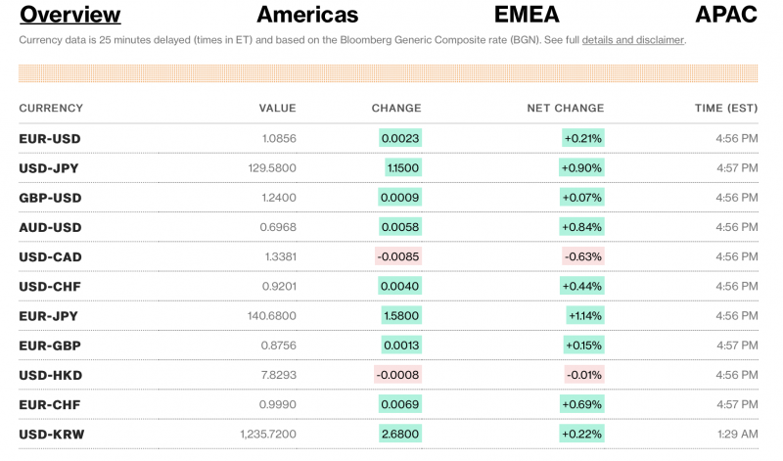This screenshot has width=783, height=461.
Task: Open the USD-CHF currency pair
Action: (x=49, y=286)
